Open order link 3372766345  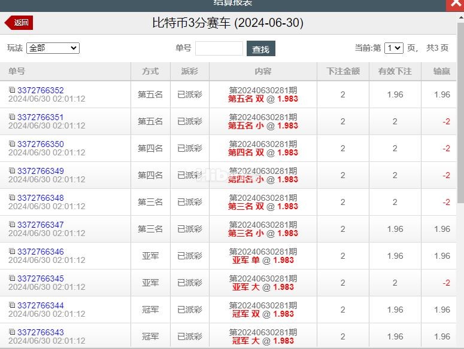(x=41, y=278)
